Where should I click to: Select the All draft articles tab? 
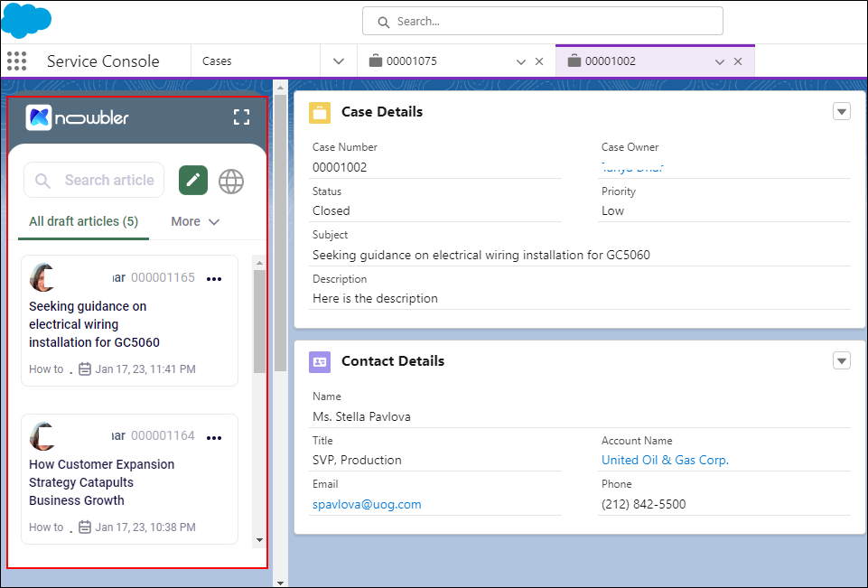point(83,221)
